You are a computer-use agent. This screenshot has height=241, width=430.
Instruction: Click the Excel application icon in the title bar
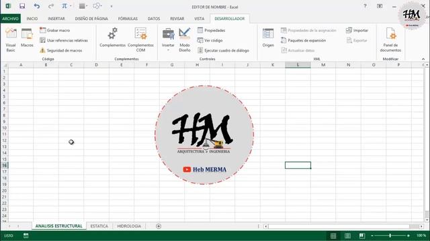tap(8, 6)
